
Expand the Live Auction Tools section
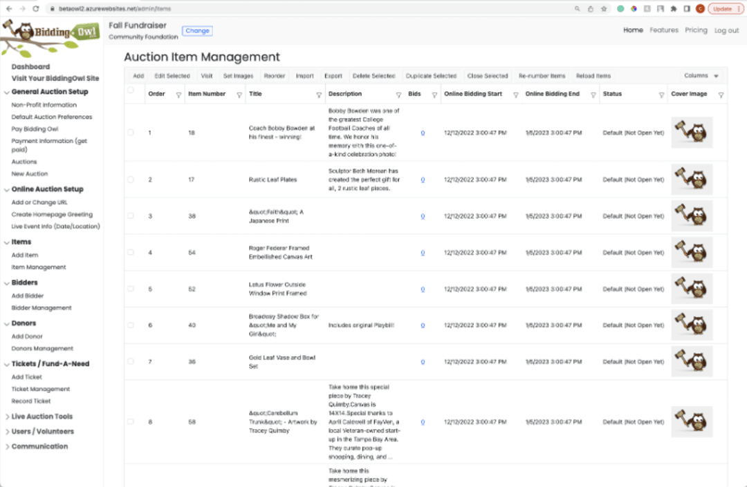[x=41, y=417]
